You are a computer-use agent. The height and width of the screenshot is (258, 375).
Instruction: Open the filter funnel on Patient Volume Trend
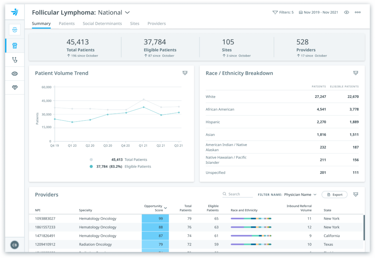click(x=185, y=73)
